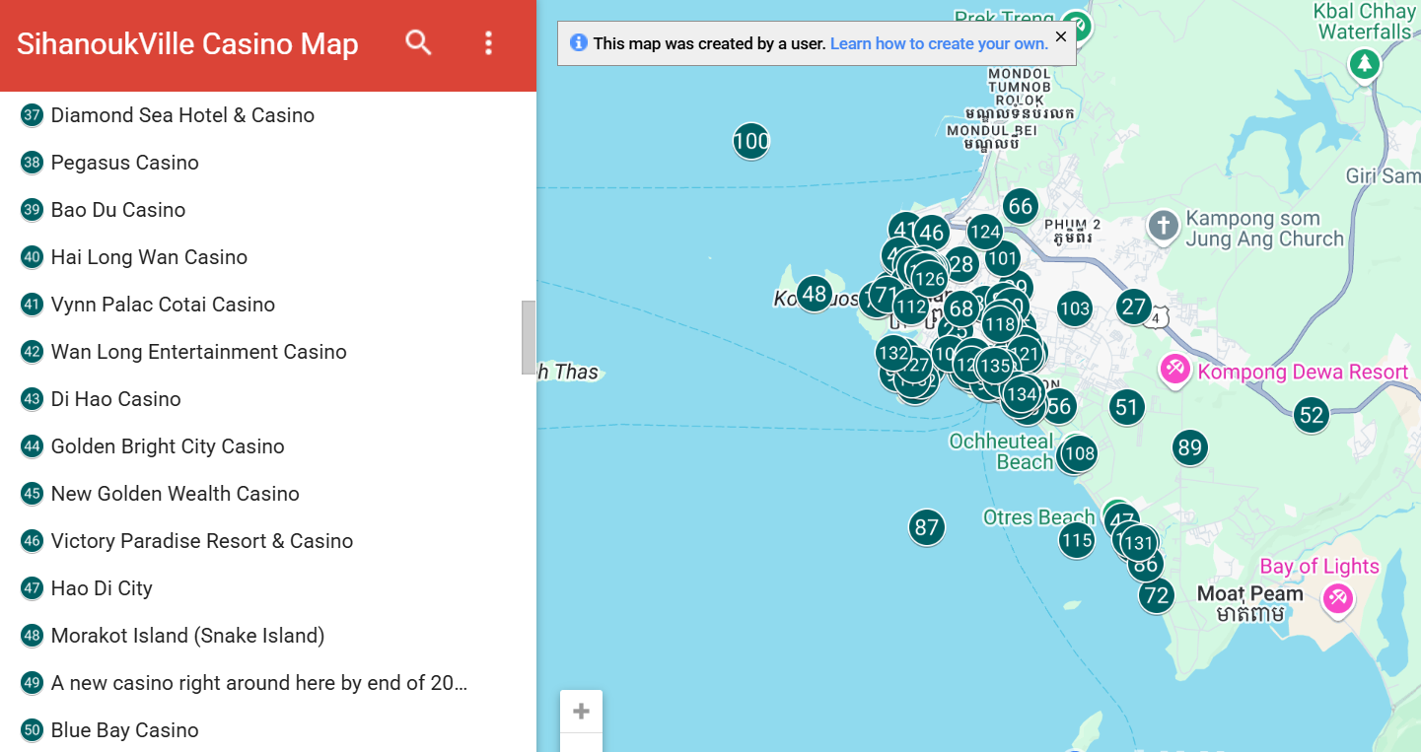The width and height of the screenshot is (1421, 752).
Task: Click Kbal Chhay Waterfalls park icon
Action: pos(1365,64)
